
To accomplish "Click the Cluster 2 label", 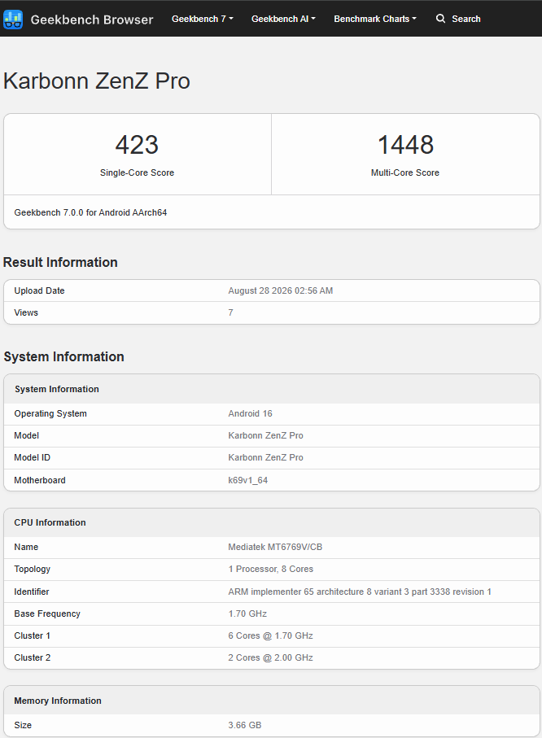I will [32, 658].
